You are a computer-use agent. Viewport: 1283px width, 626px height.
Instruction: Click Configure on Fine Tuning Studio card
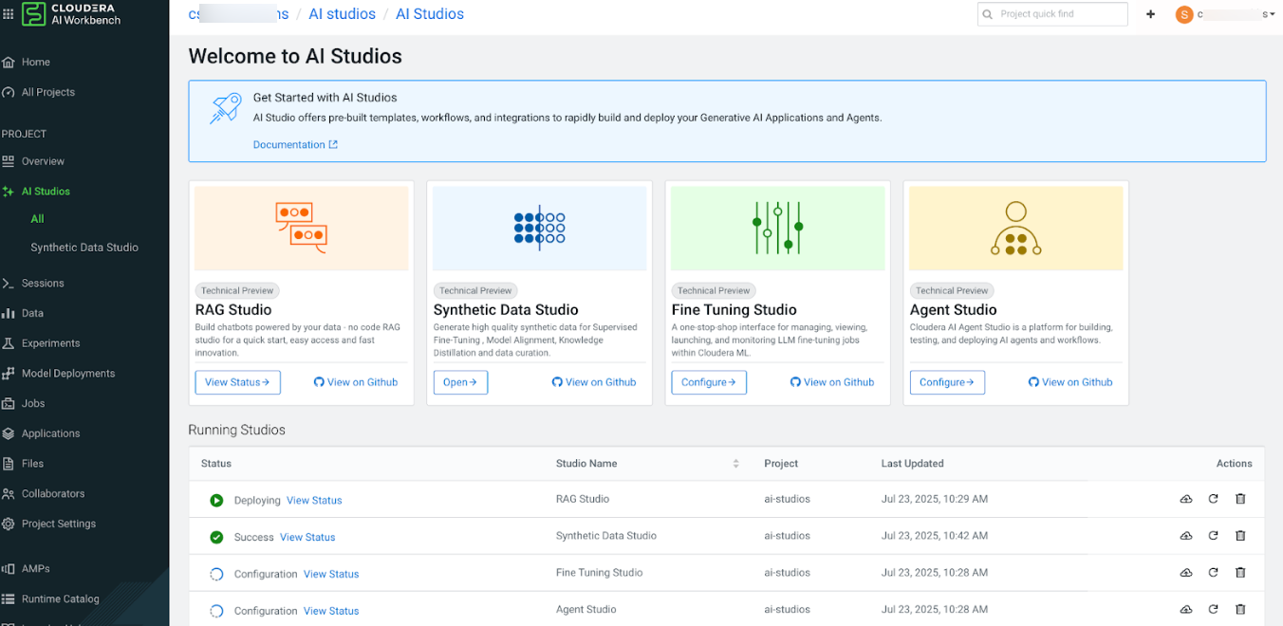[x=709, y=382]
